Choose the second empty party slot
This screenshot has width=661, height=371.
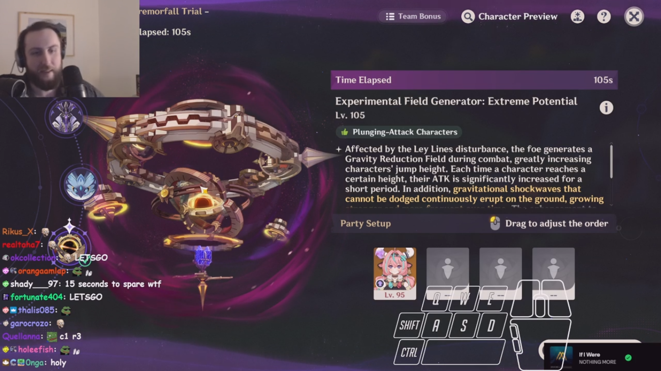448,273
